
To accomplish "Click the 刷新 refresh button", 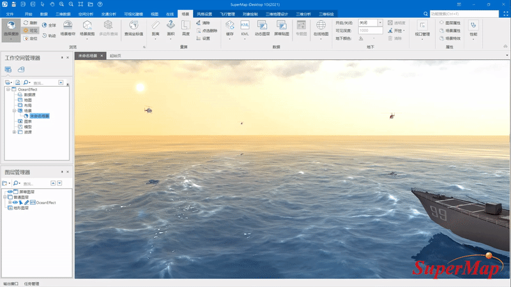I will [x=30, y=23].
